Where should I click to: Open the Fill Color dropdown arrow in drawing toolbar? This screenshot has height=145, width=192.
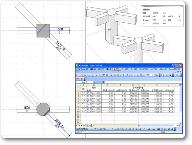click(146, 129)
